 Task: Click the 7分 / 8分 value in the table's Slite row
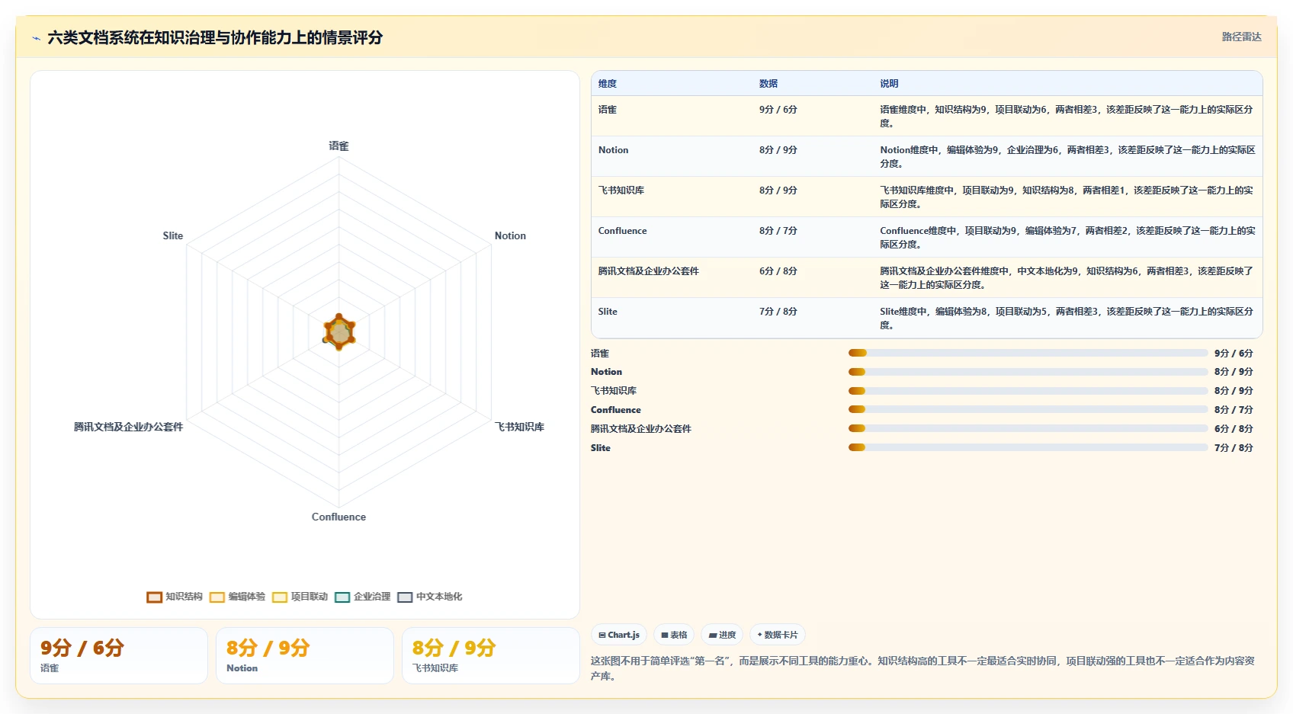778,312
